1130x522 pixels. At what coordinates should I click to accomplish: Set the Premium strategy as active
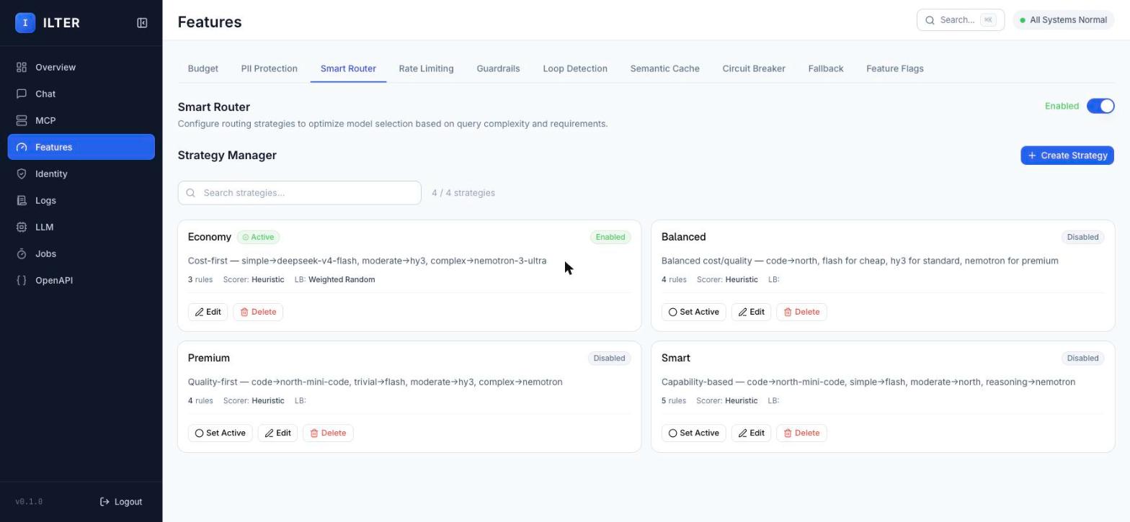tap(220, 433)
